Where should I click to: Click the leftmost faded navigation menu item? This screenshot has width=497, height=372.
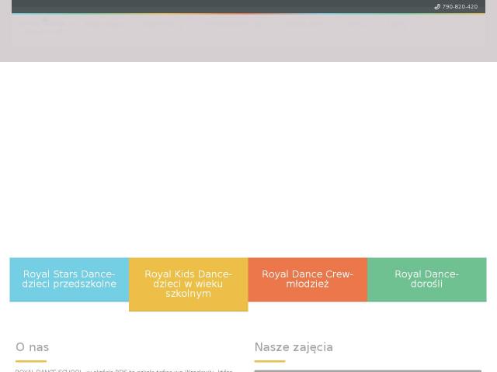43,24
